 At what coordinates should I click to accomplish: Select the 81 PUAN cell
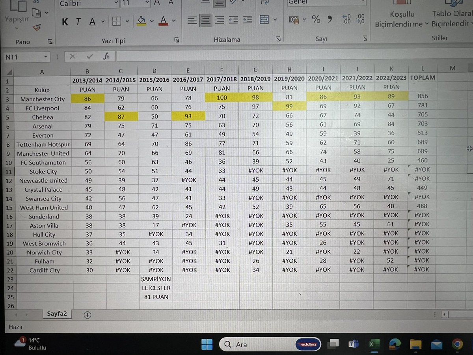156,297
